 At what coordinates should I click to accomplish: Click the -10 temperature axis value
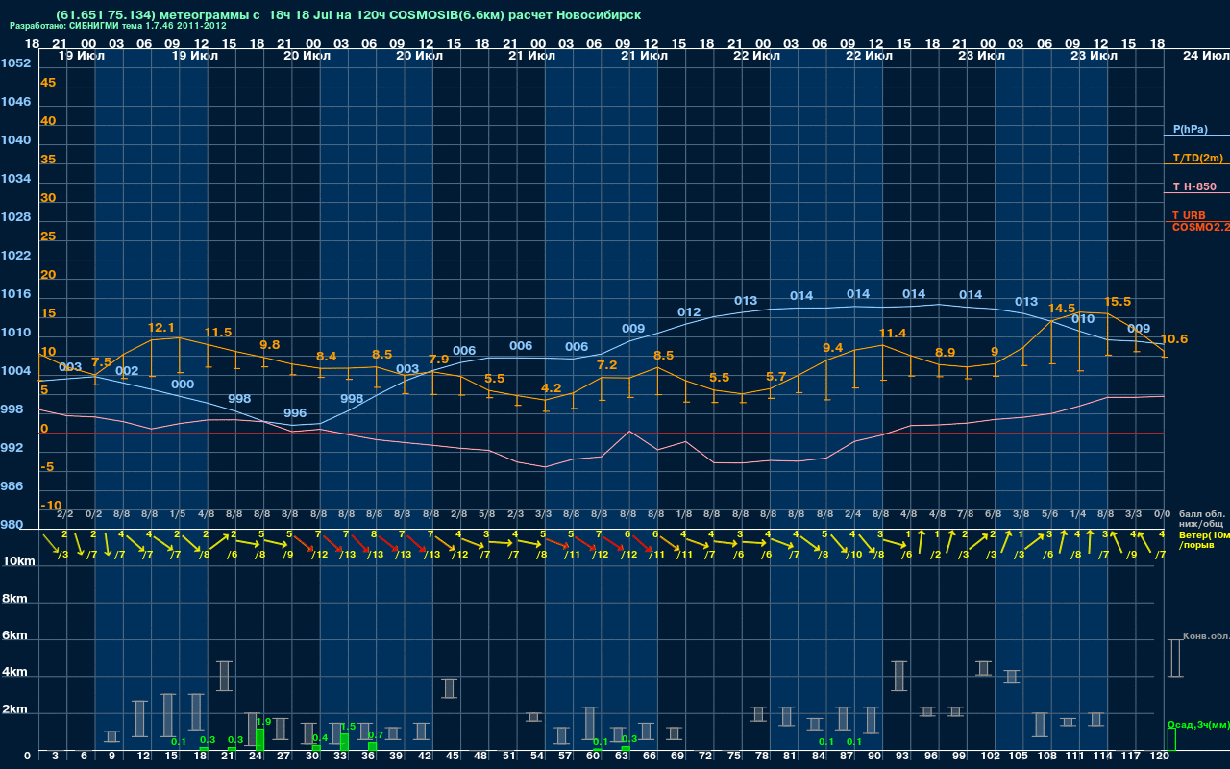click(x=52, y=506)
